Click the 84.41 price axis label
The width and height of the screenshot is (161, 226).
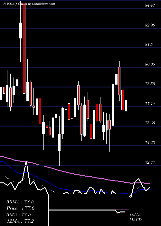(x=150, y=5)
